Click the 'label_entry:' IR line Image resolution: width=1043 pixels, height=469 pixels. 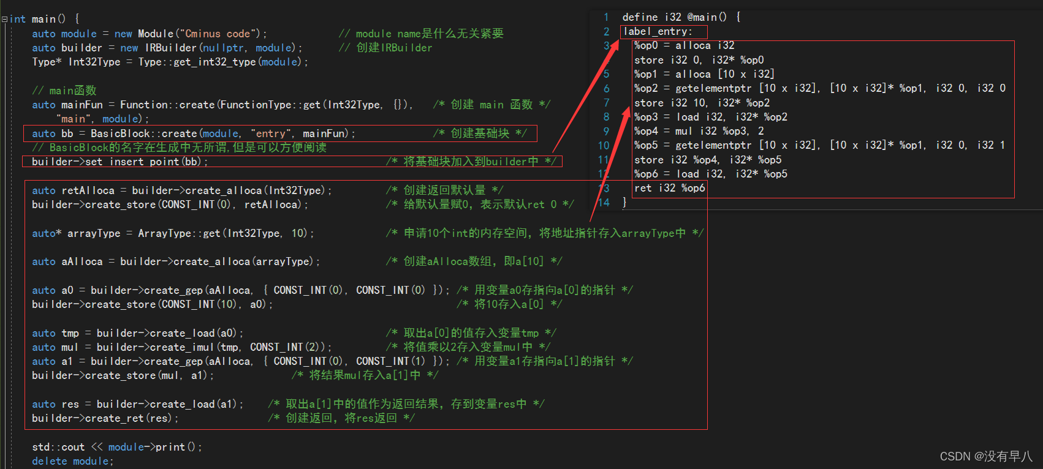(x=658, y=31)
